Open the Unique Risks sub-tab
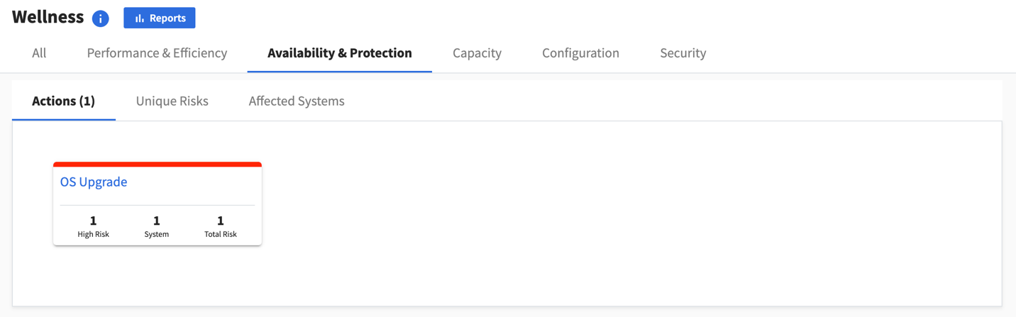The height and width of the screenshot is (317, 1016). [172, 101]
